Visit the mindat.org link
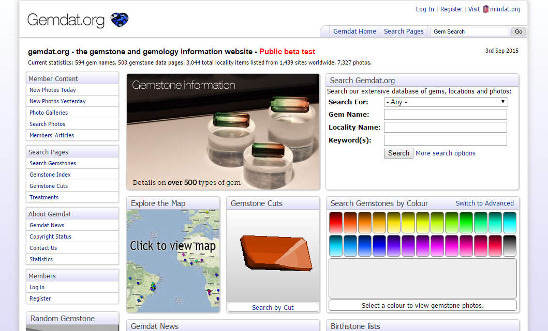Image resolution: width=548 pixels, height=331 pixels. click(505, 9)
